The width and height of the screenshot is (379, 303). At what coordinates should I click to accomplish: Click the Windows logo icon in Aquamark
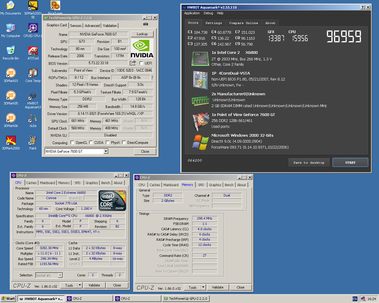(x=200, y=142)
